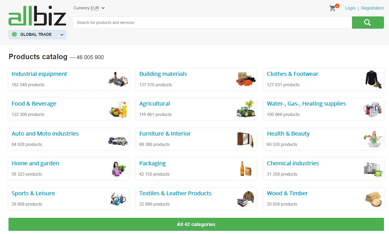389x234 pixels.
Task: Click the shopping cart icon
Action: (333, 8)
